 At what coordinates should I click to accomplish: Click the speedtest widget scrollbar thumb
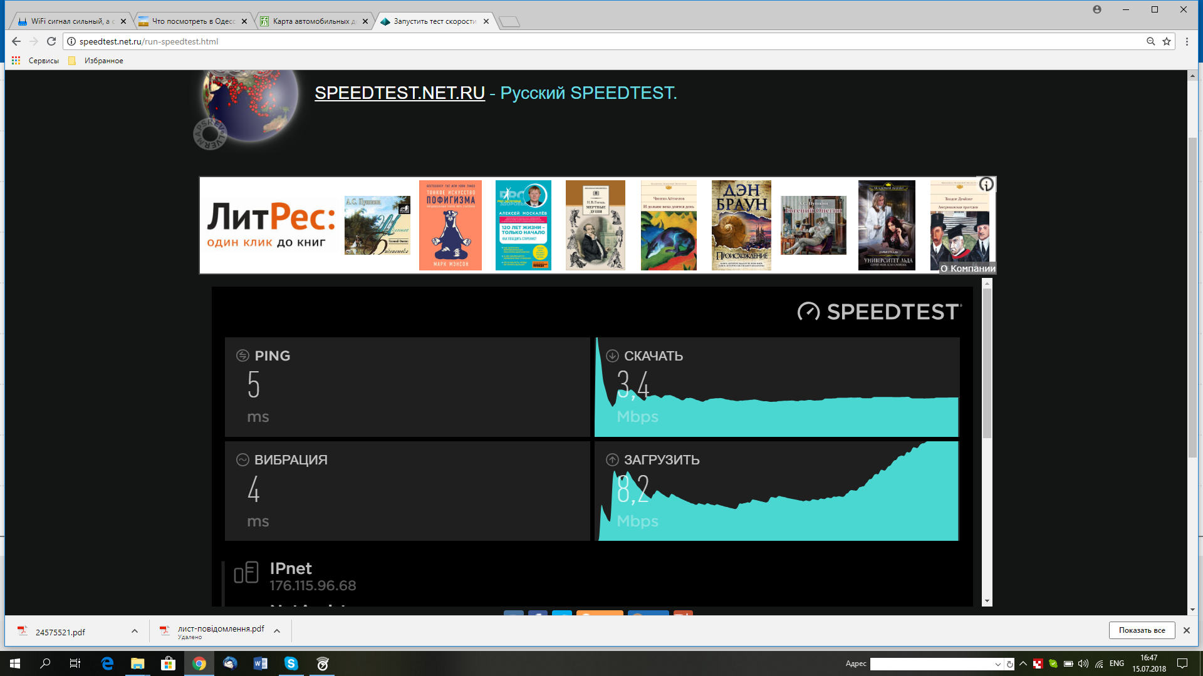[987, 363]
